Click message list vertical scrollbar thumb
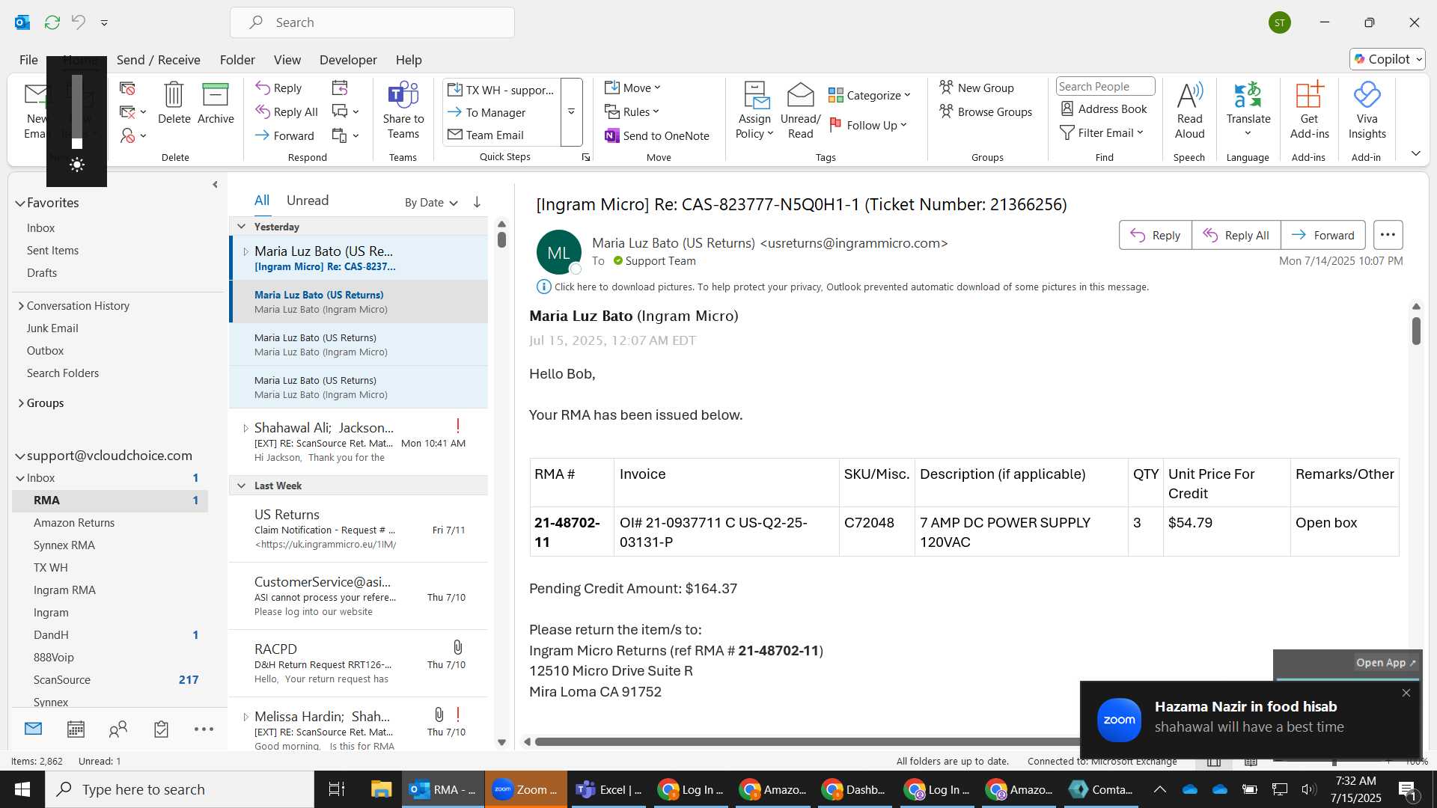1437x808 pixels. point(501,239)
